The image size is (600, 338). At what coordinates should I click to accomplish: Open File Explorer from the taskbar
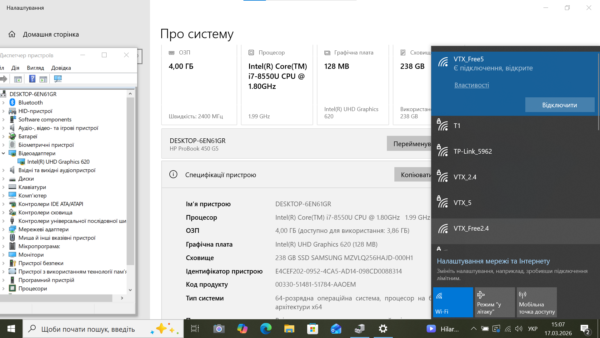[x=289, y=329]
